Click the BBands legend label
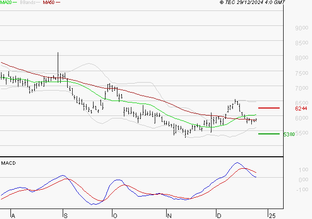The width and height of the screenshot is (312, 219). [28, 2]
